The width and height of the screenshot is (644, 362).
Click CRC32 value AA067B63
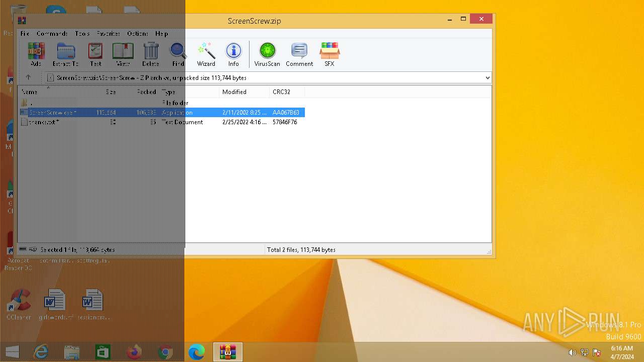point(286,113)
